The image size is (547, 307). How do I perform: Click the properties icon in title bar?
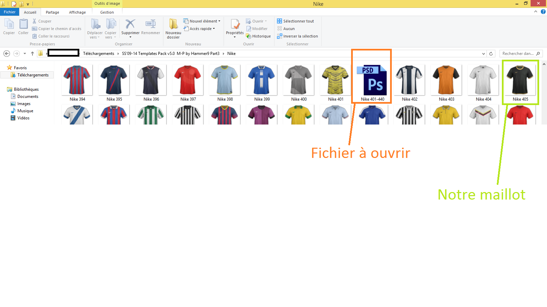click(x=14, y=4)
